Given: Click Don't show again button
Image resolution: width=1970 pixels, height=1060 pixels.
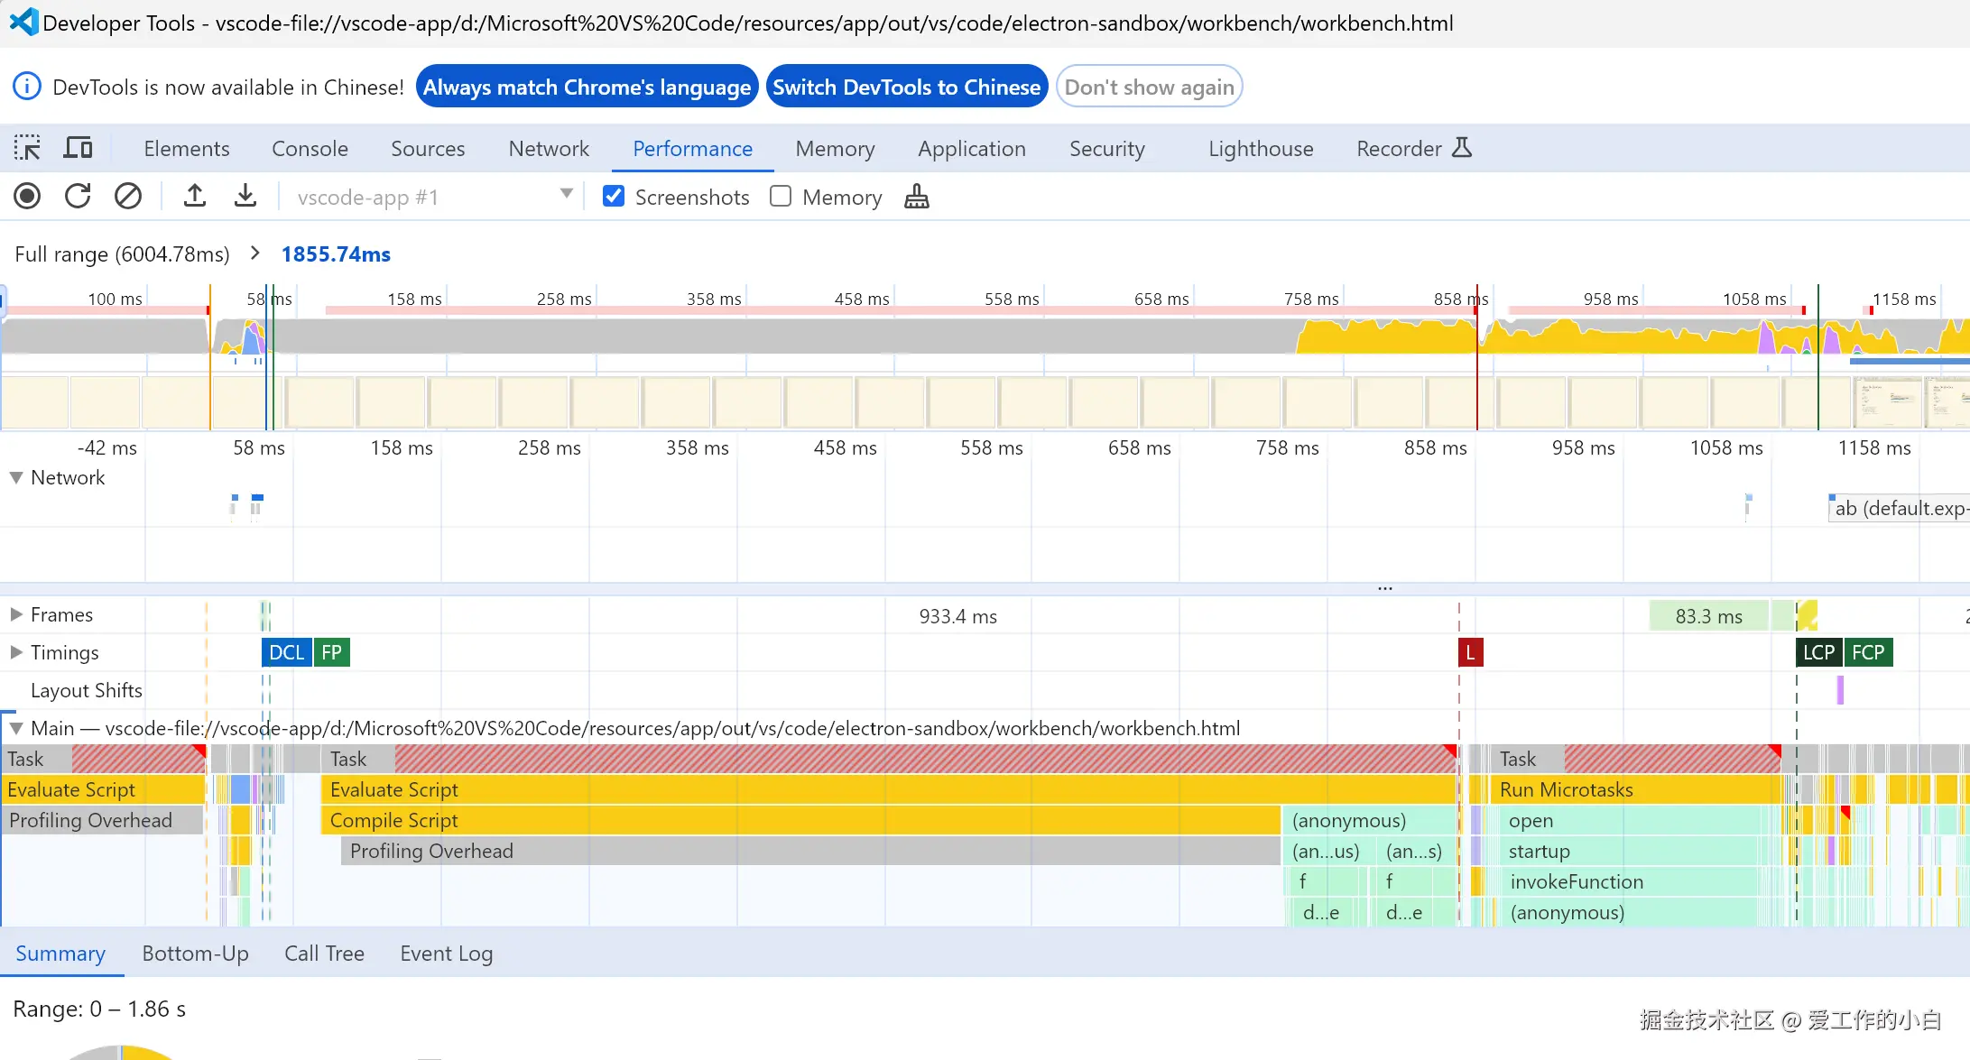Looking at the screenshot, I should tap(1149, 88).
